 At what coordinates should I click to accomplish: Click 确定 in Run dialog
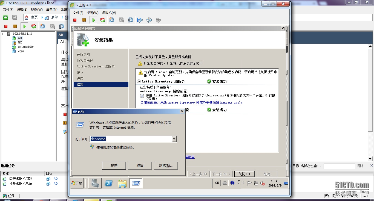click(x=114, y=165)
